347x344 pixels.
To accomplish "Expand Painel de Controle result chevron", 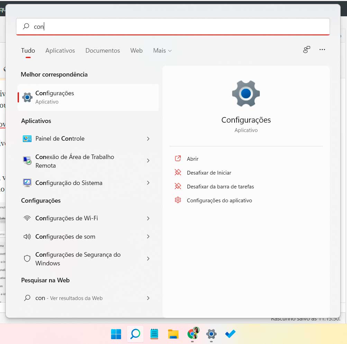I will tap(148, 139).
